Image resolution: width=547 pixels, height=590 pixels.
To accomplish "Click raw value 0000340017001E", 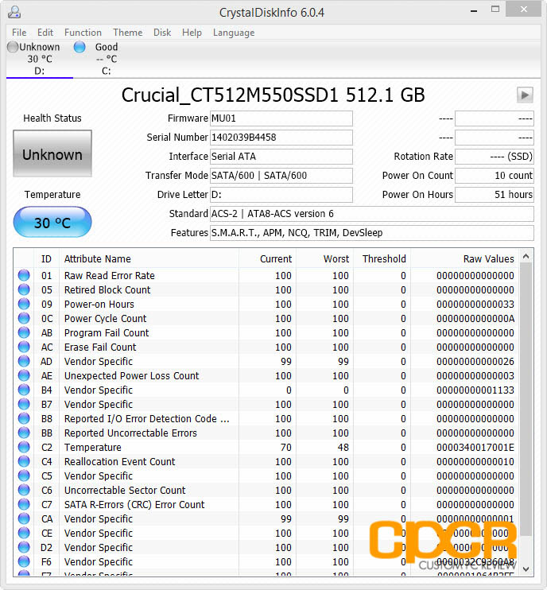I will click(x=475, y=447).
